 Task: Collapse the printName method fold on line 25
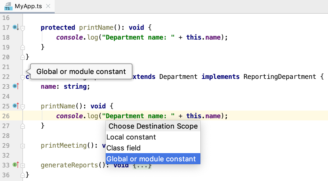pos(23,106)
